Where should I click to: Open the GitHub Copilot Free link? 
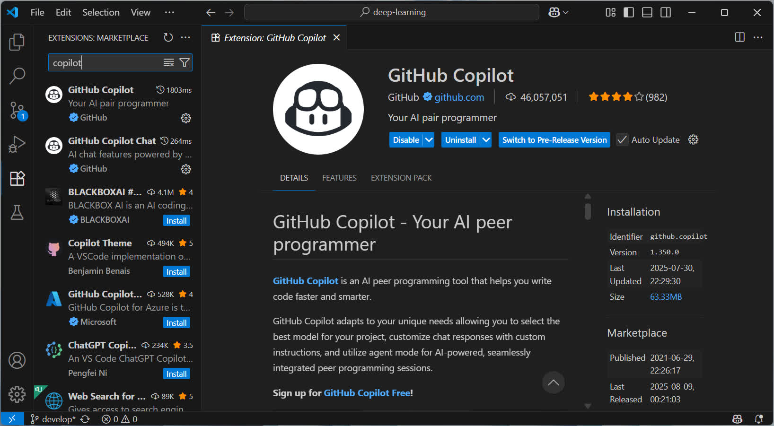(367, 393)
